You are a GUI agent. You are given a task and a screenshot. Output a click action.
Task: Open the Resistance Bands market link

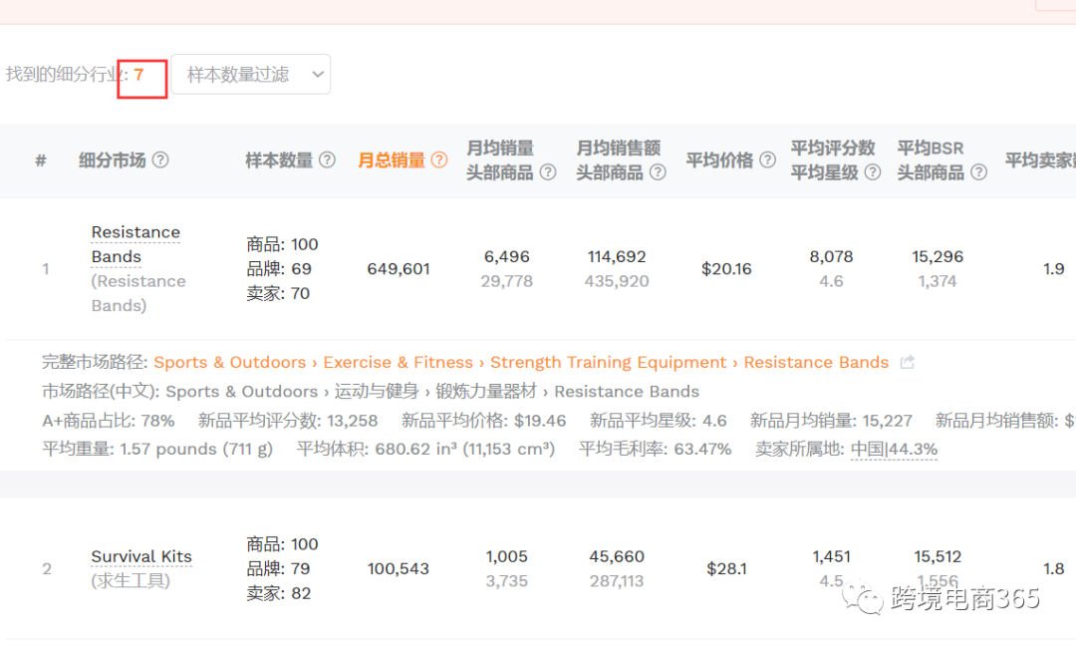[x=135, y=244]
